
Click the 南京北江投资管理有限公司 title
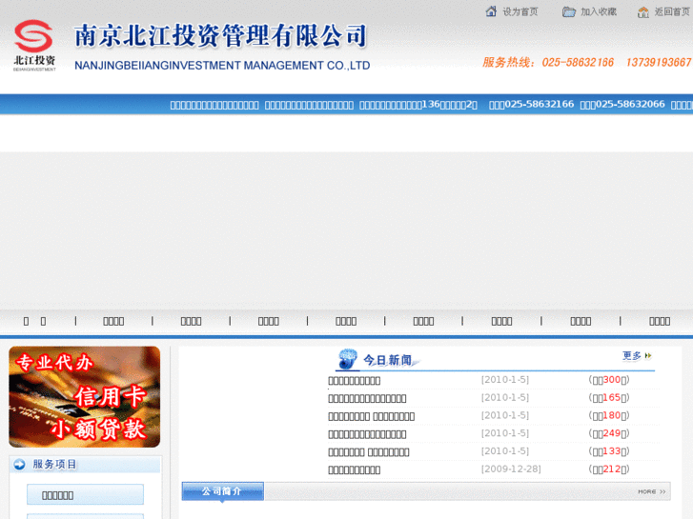(x=220, y=35)
